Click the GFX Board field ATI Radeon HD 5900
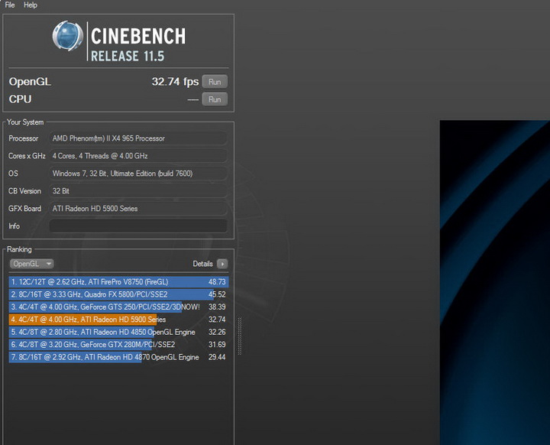550x445 pixels. pos(138,209)
